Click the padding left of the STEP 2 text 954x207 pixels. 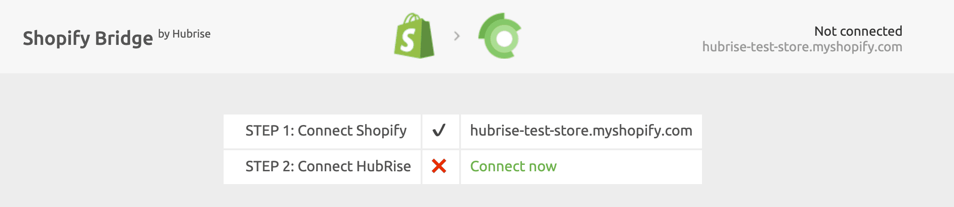click(x=234, y=167)
